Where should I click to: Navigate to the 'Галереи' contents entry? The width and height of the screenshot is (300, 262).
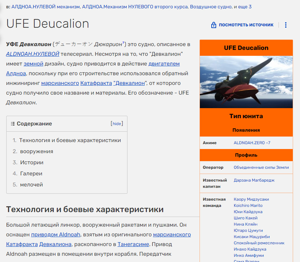pyautogui.click(x=31, y=174)
